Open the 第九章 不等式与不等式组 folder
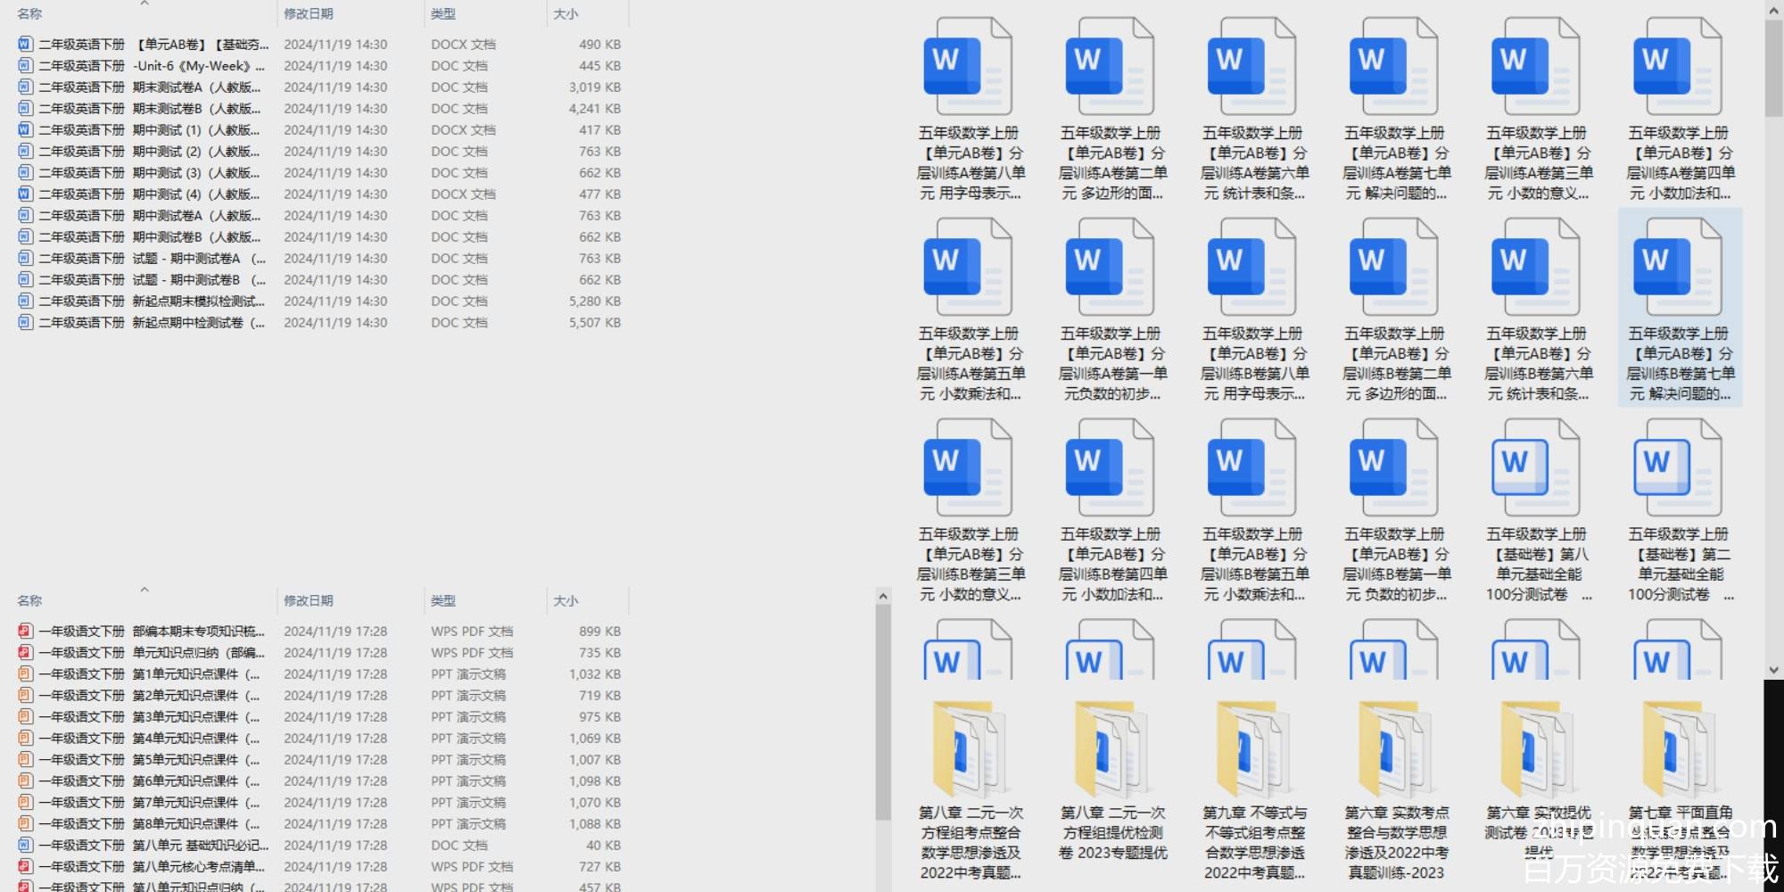This screenshot has height=892, width=1784. (x=1253, y=750)
